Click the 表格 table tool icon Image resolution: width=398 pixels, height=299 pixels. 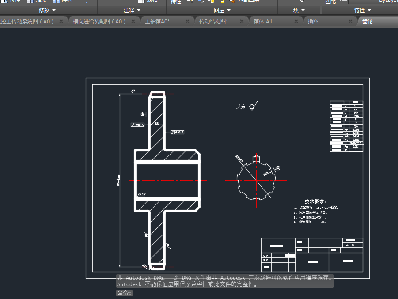coord(141,1)
